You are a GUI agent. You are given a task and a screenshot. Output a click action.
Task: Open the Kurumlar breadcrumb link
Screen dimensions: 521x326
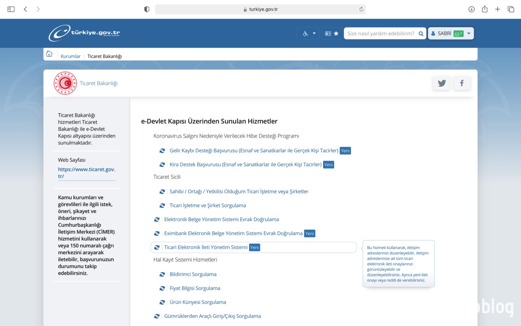[71, 56]
